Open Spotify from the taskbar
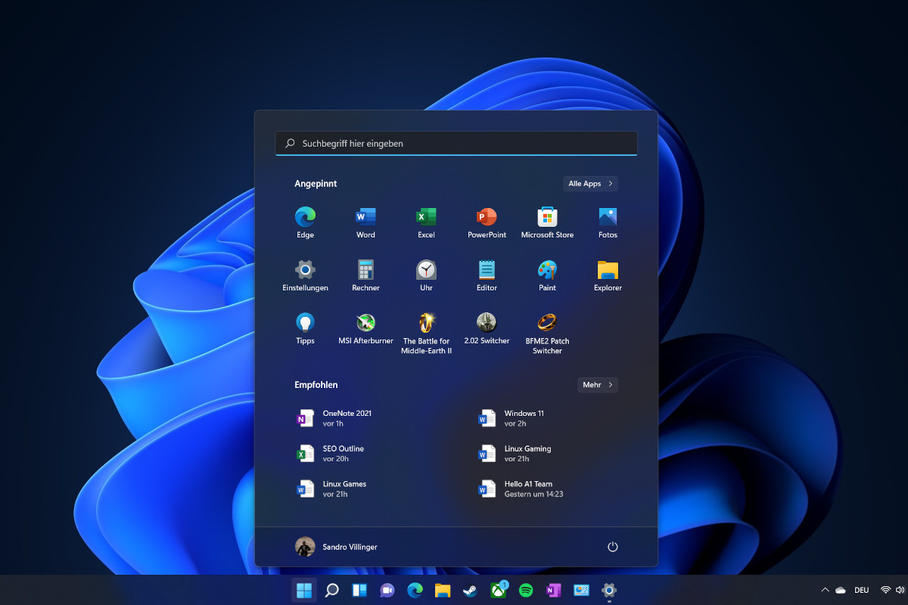The image size is (908, 605). click(526, 590)
